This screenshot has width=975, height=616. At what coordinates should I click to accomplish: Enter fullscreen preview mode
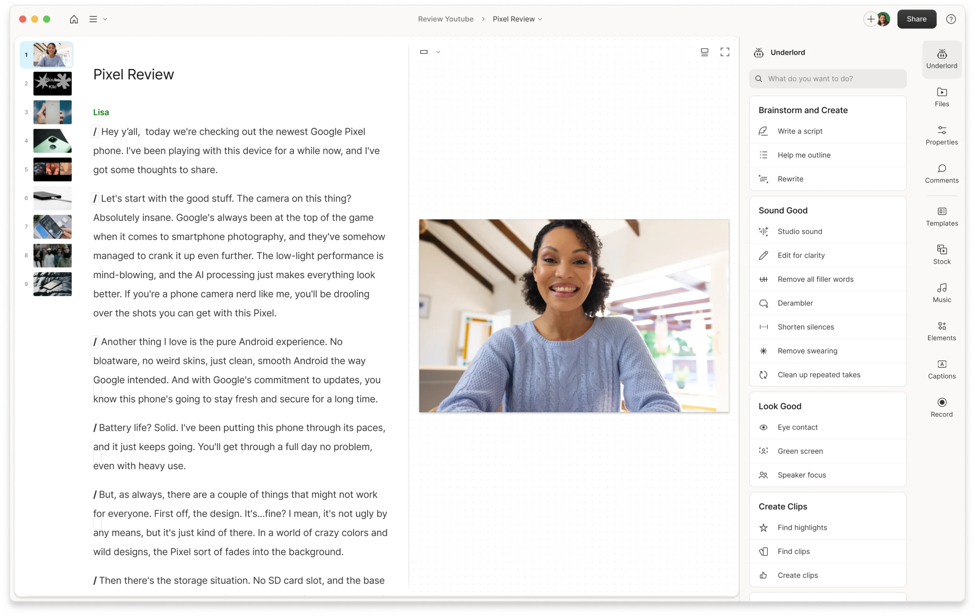click(x=724, y=52)
